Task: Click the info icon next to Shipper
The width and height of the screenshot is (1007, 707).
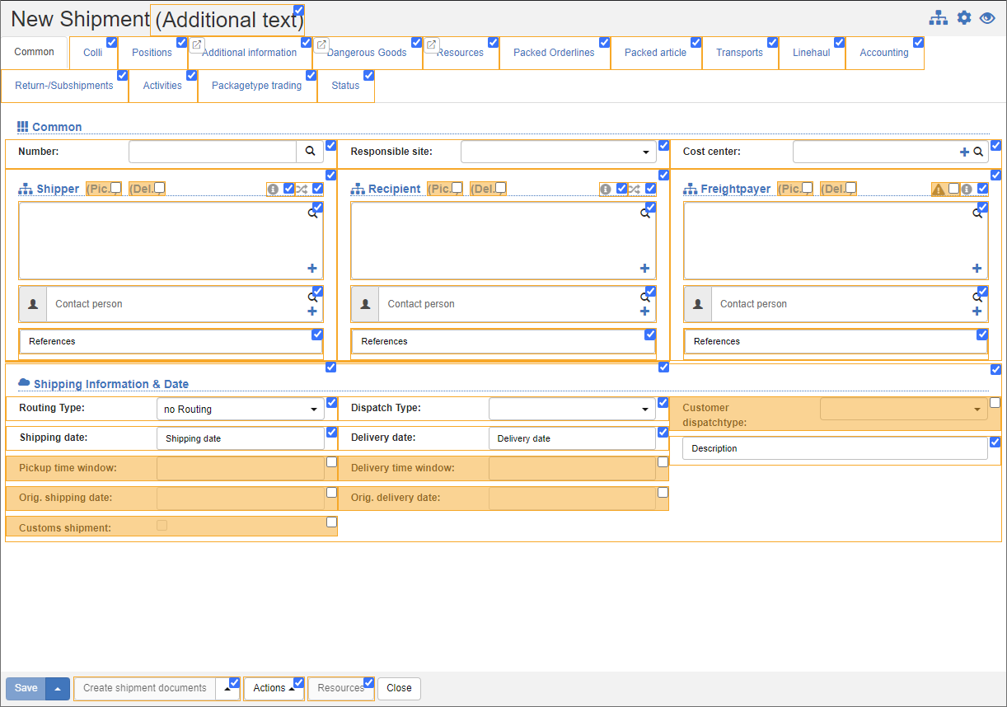Action: pyautogui.click(x=273, y=189)
